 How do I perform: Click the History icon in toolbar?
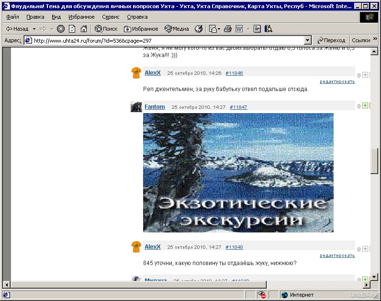pyautogui.click(x=199, y=29)
